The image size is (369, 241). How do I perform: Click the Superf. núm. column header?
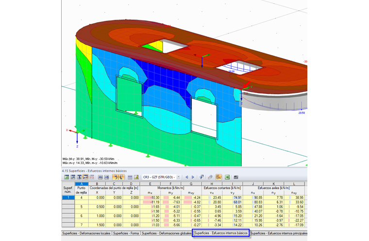(x=68, y=190)
